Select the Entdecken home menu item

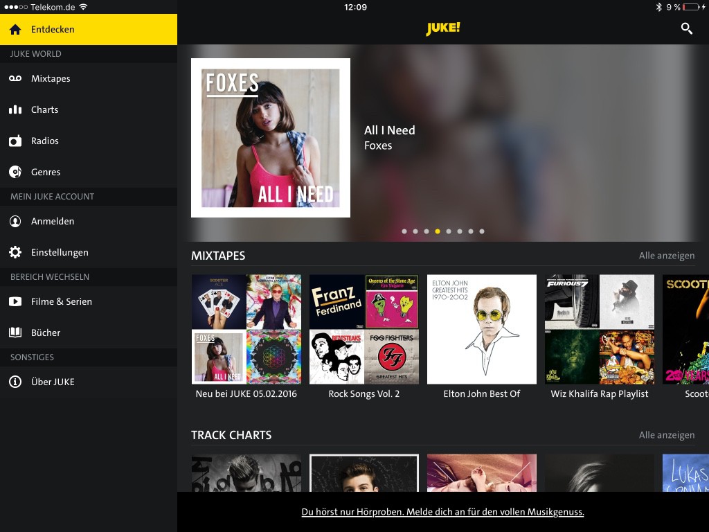point(88,29)
